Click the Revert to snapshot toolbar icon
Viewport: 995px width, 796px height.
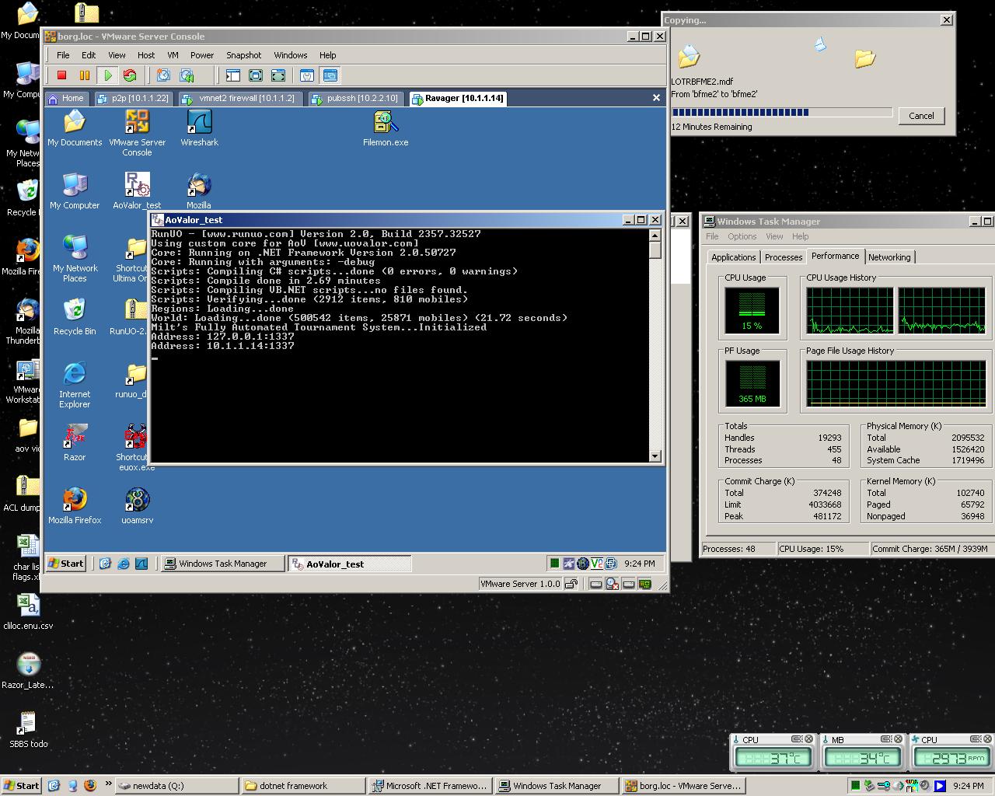(x=187, y=75)
